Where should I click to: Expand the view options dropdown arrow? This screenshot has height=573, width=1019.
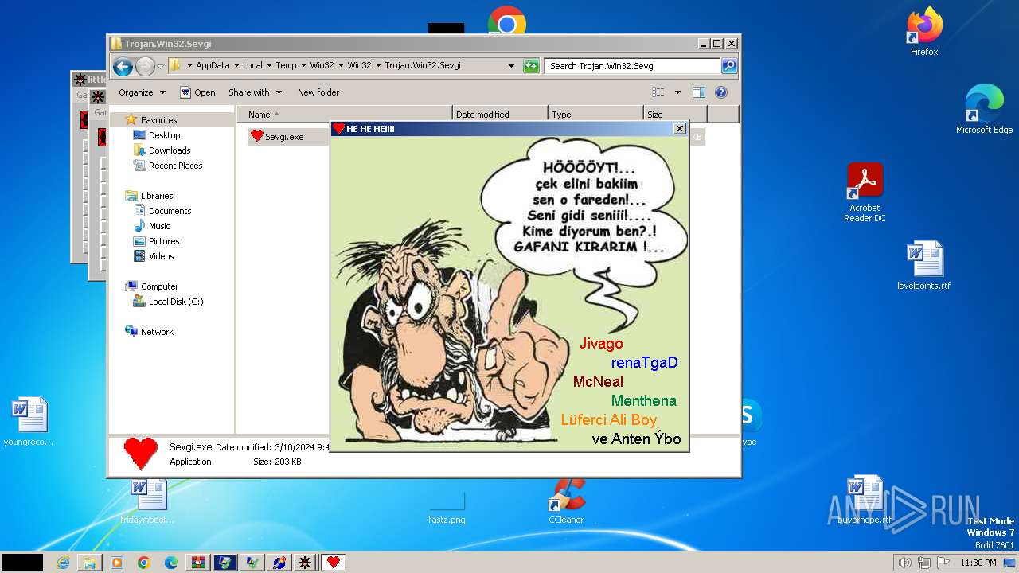point(677,92)
